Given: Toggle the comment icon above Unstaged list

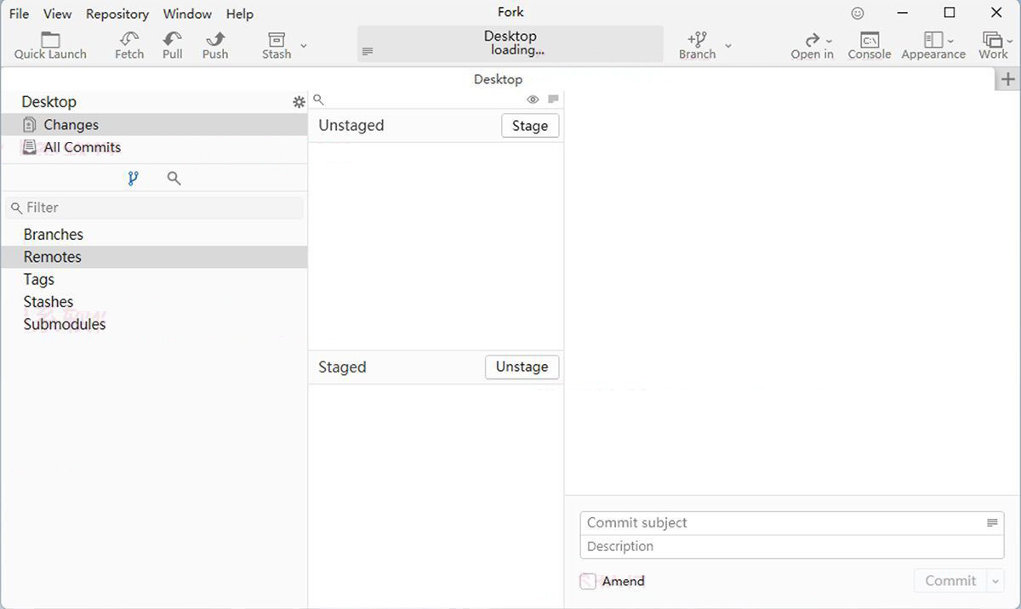Looking at the screenshot, I should (553, 100).
